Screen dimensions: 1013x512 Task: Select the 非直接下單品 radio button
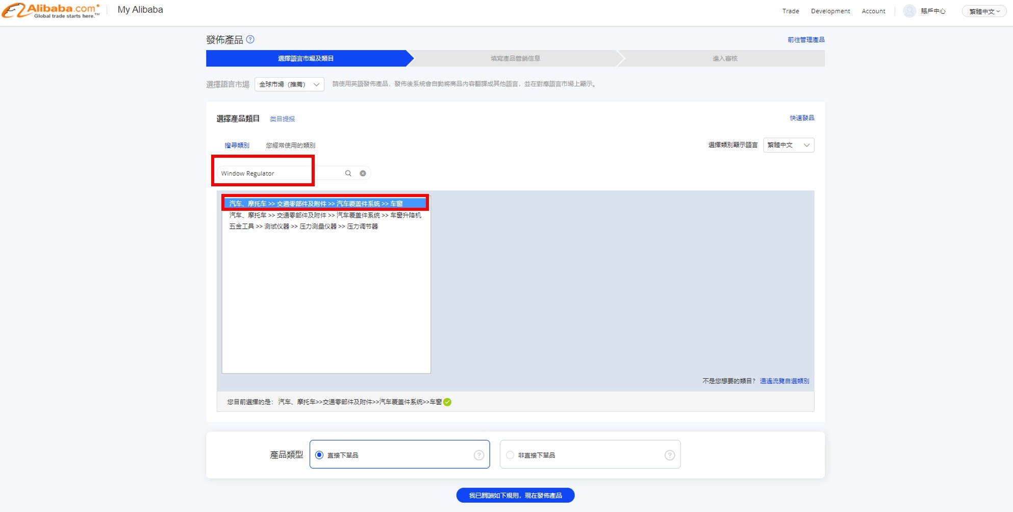[x=510, y=455]
